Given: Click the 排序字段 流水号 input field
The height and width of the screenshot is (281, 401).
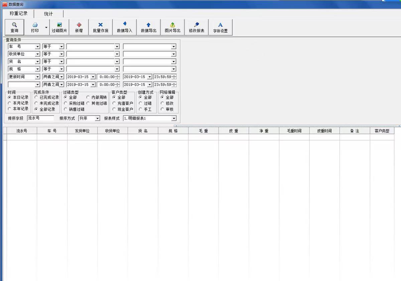Looking at the screenshot, I should click(40, 118).
